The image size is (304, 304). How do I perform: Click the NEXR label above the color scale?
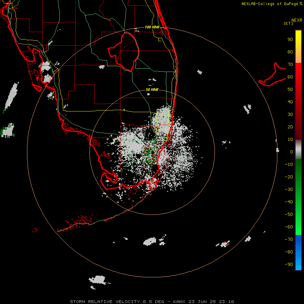tap(297, 20)
